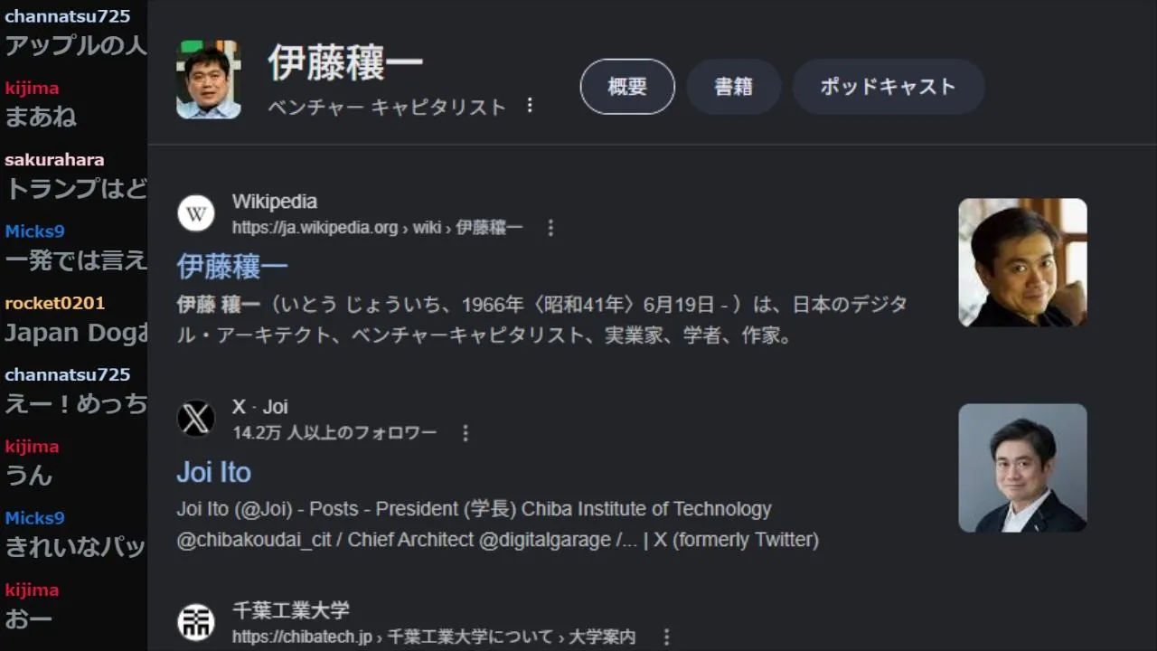Open options menu for X Joi result
This screenshot has height=651, width=1157.
click(466, 433)
